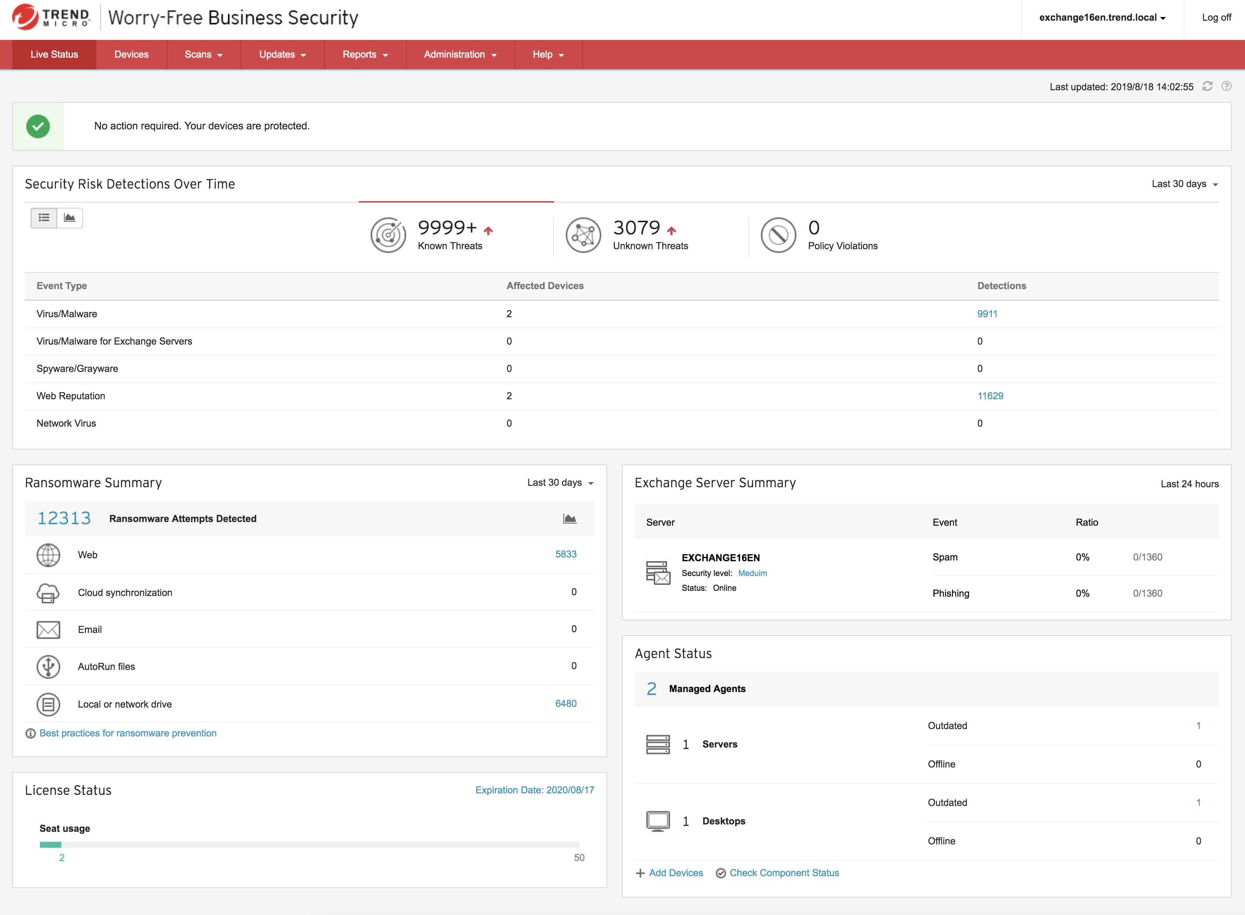The height and width of the screenshot is (915, 1245).
Task: Click the Spyware/Grayware row label
Action: click(x=78, y=369)
